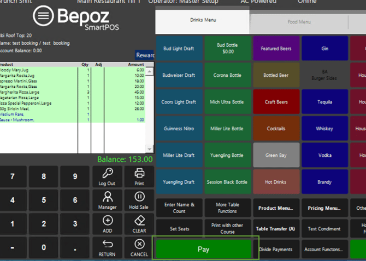Open the Product Menu... submenu
Viewport: 366px width, 261px height.
pyautogui.click(x=276, y=208)
